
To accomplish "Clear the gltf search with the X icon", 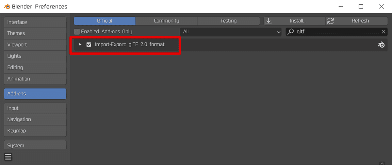I will point(383,32).
